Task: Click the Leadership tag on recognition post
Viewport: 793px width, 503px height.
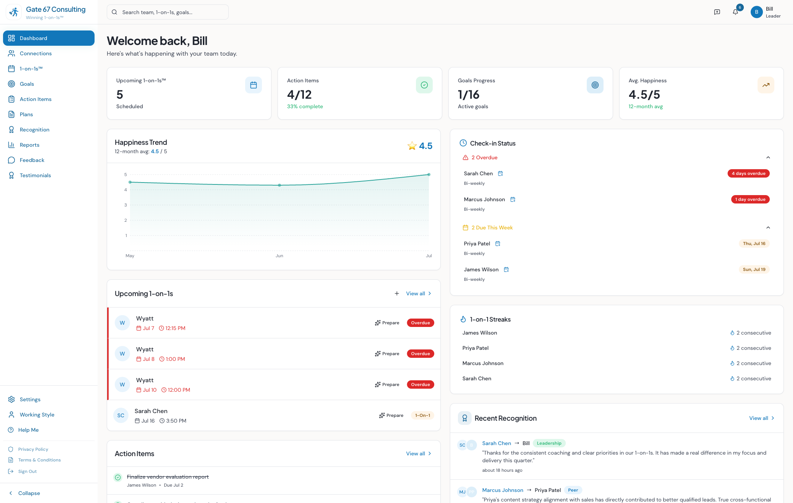Action: coord(549,443)
